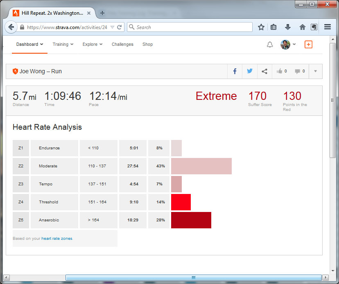Follow the heart rate zones link

(x=51, y=239)
